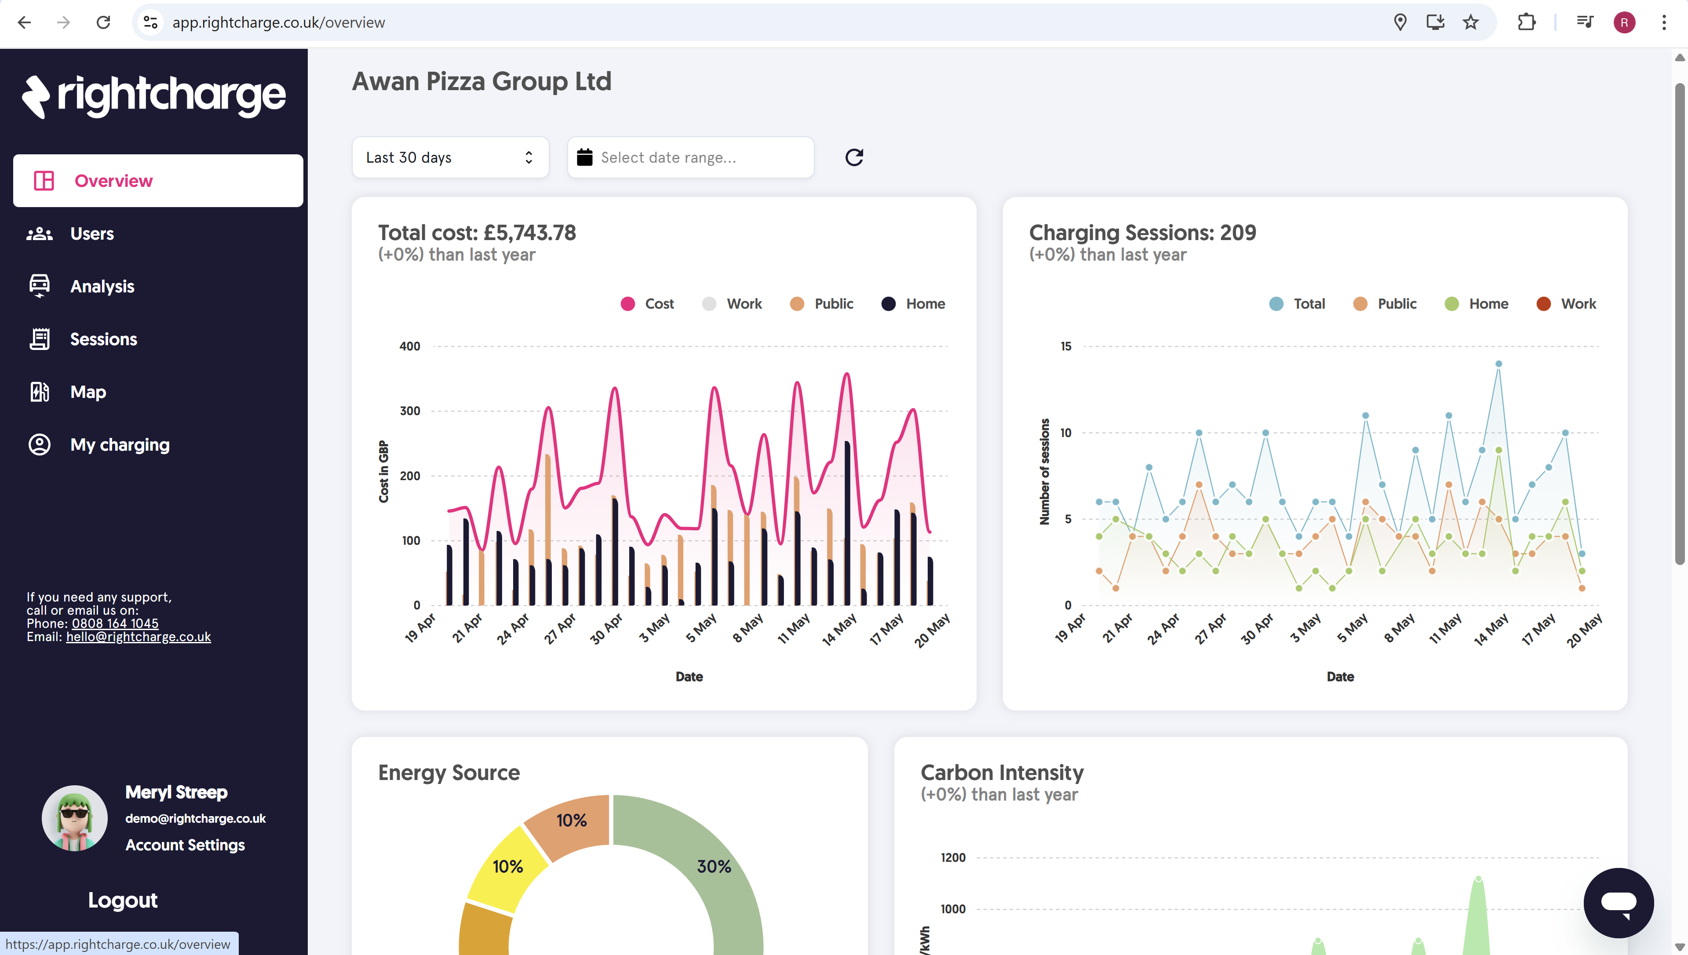The width and height of the screenshot is (1688, 955).
Task: Toggle Home series in sessions chart legend
Action: pos(1476,304)
